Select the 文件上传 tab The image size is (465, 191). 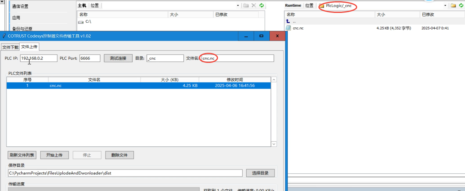pos(29,46)
